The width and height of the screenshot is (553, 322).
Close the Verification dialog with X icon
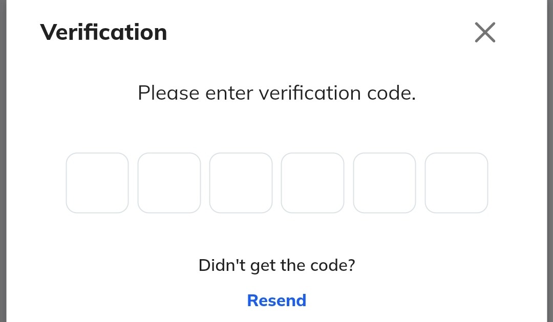485,33
